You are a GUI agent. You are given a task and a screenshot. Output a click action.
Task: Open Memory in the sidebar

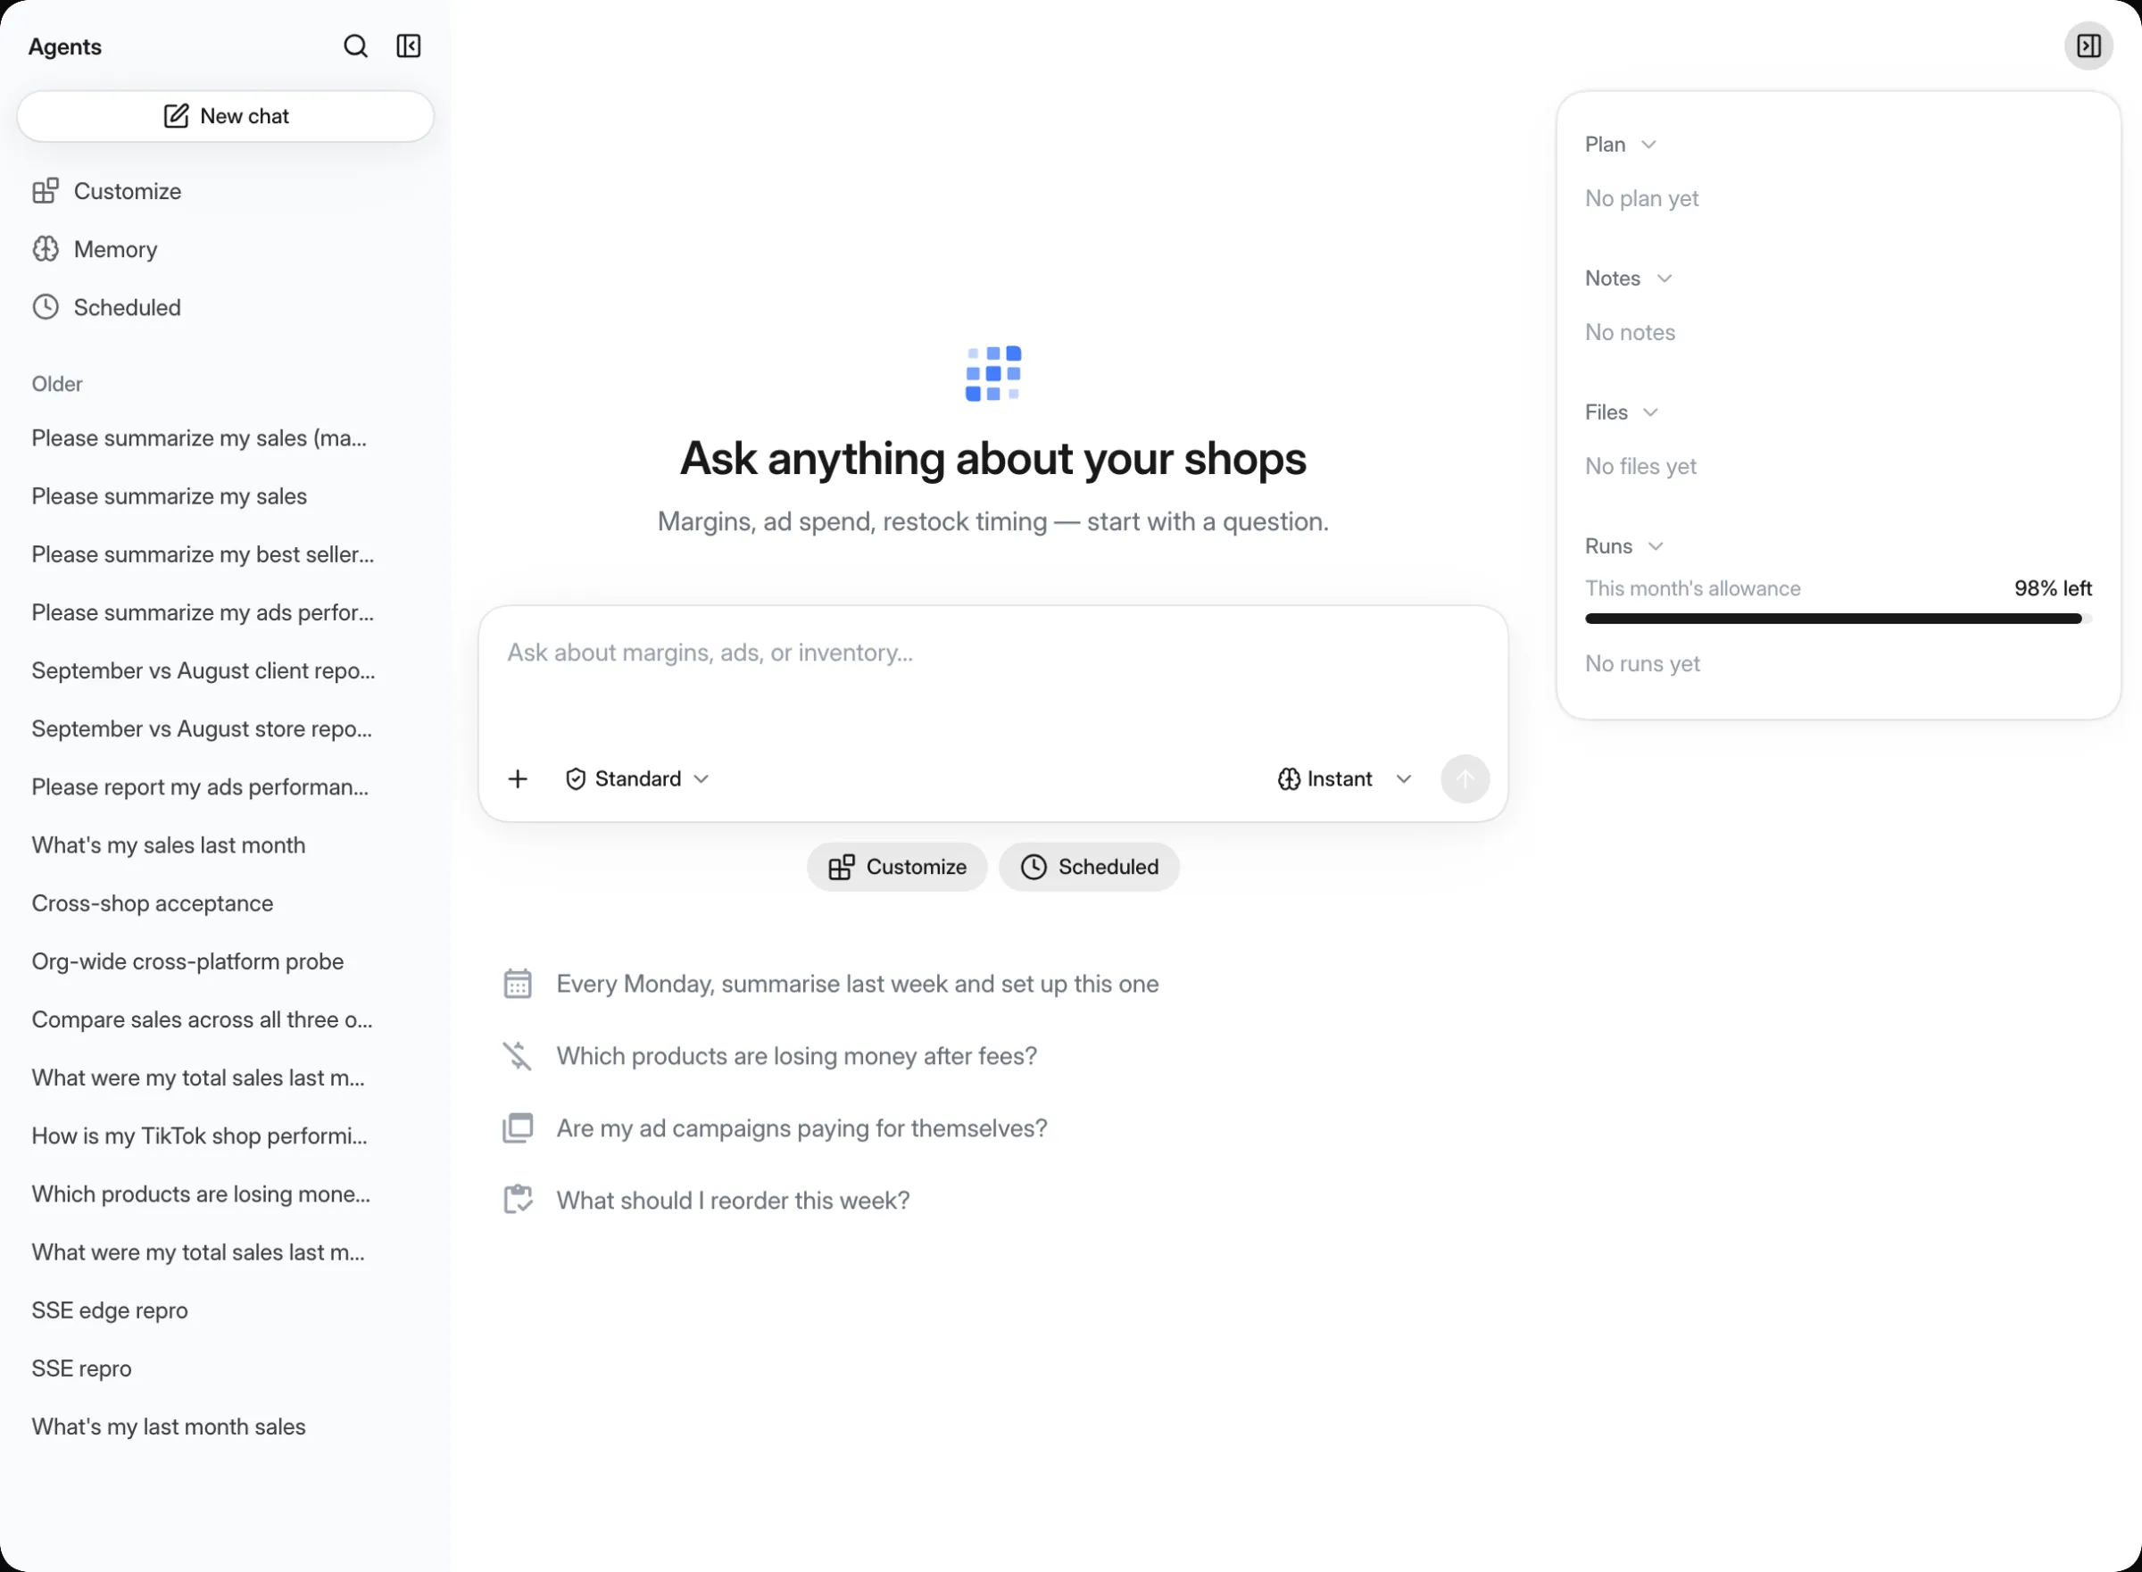pyautogui.click(x=226, y=249)
